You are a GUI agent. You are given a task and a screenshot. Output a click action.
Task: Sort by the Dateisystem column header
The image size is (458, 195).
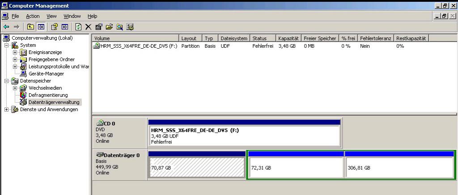tap(234, 38)
